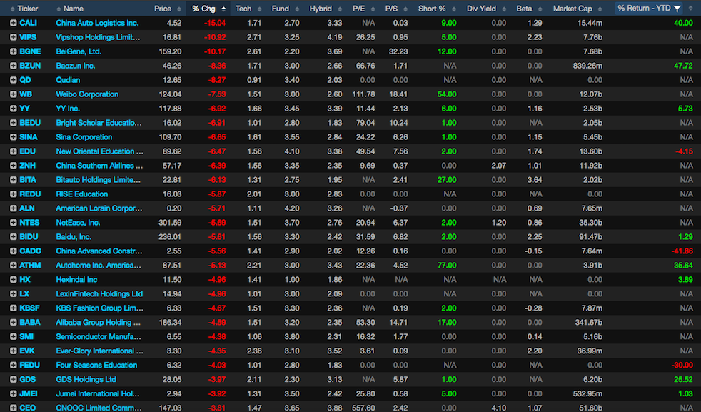Image resolution: width=701 pixels, height=412 pixels.
Task: Select the -41.86 YTD return value
Action: (x=682, y=251)
